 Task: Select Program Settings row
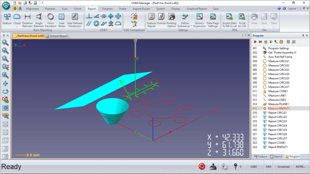coord(280,48)
